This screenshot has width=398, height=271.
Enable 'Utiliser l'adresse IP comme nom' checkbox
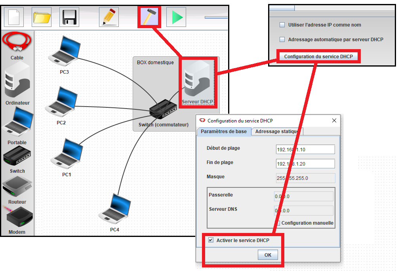point(282,25)
